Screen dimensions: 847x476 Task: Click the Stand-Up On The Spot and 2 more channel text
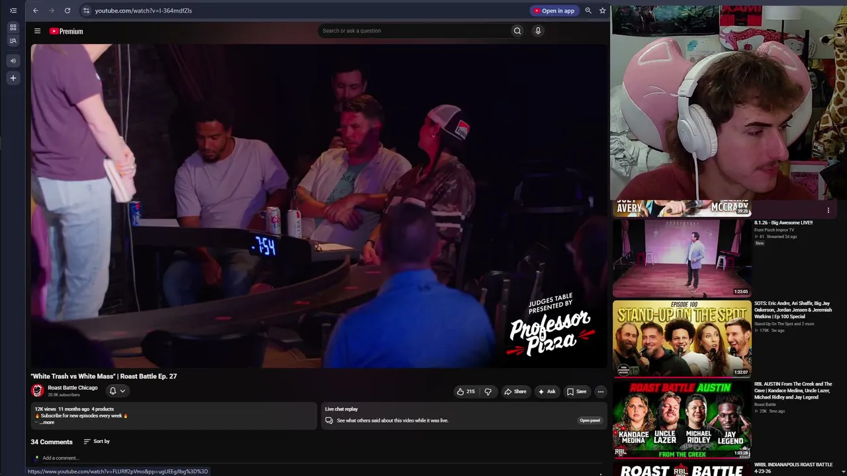click(784, 324)
